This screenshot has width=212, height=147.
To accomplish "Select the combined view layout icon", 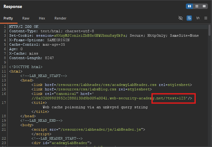I will 204,6.
